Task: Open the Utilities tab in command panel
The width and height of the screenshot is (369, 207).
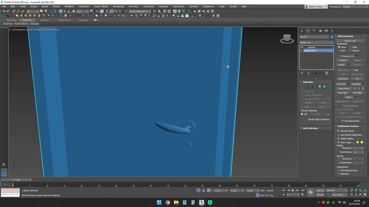Action: point(332,31)
